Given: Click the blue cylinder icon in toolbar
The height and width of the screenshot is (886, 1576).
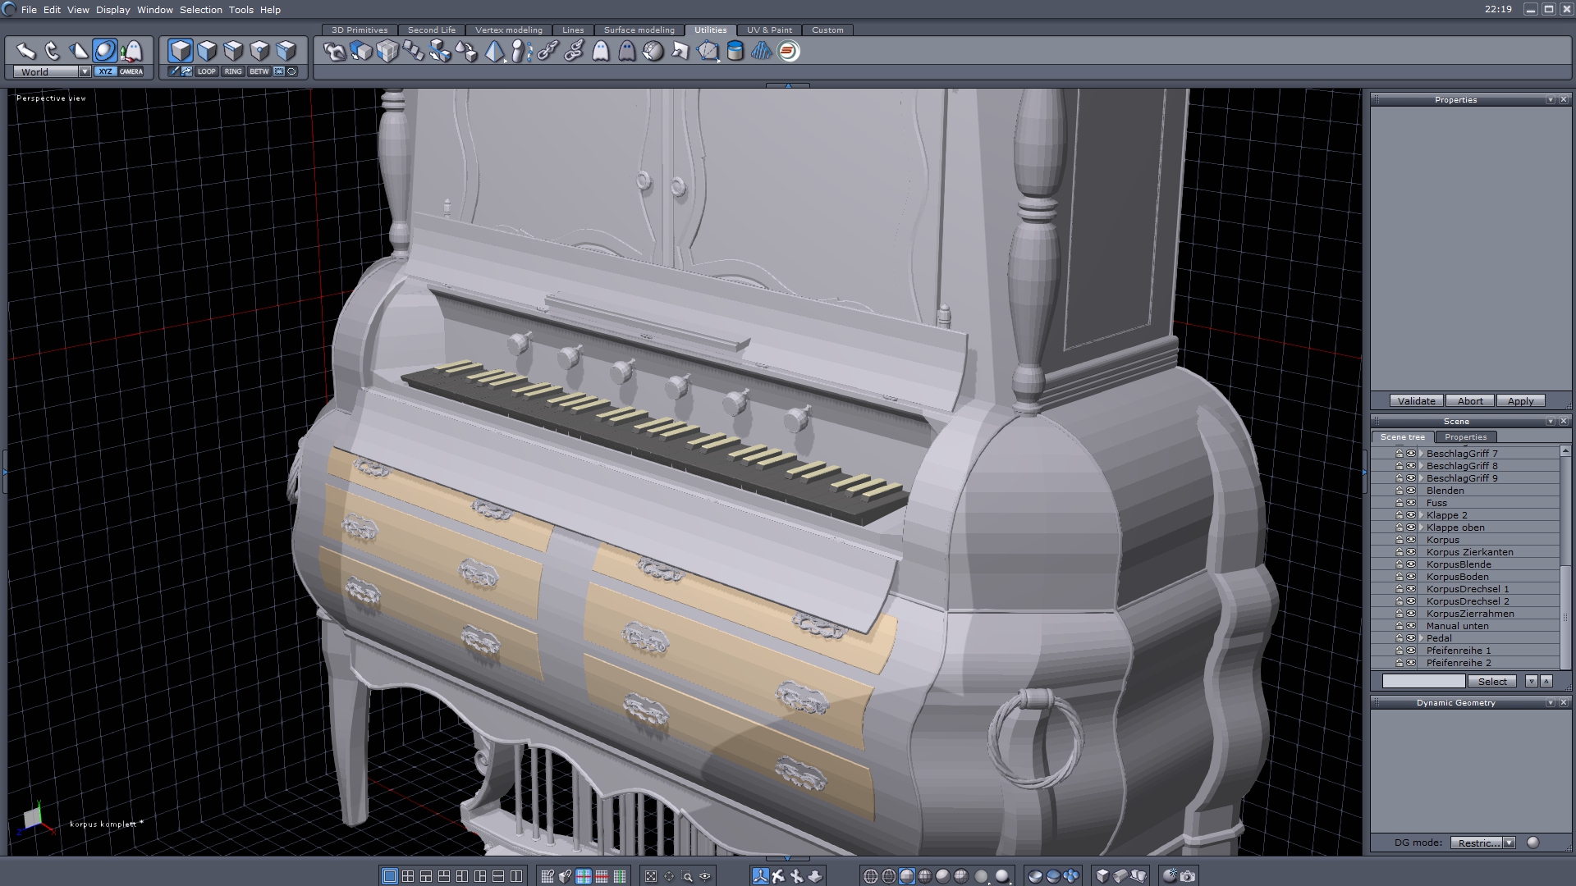Looking at the screenshot, I should pos(735,52).
